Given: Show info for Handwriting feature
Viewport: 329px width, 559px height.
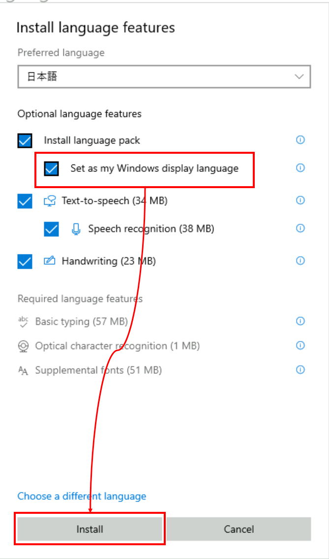Looking at the screenshot, I should pyautogui.click(x=300, y=261).
